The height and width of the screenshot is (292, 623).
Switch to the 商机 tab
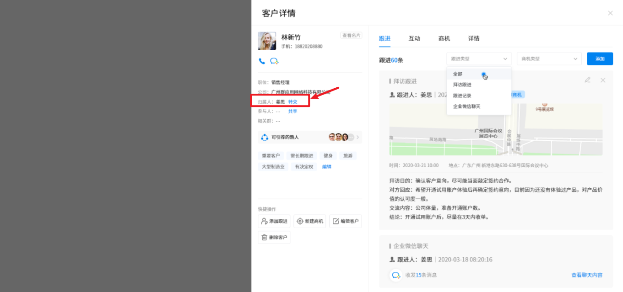(444, 38)
